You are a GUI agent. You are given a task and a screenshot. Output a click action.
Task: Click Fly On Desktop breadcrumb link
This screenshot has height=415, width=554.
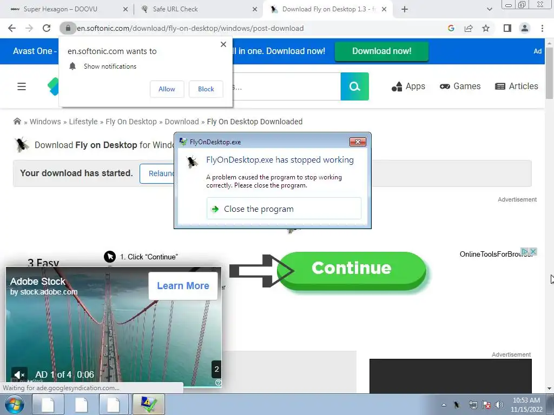[131, 122]
